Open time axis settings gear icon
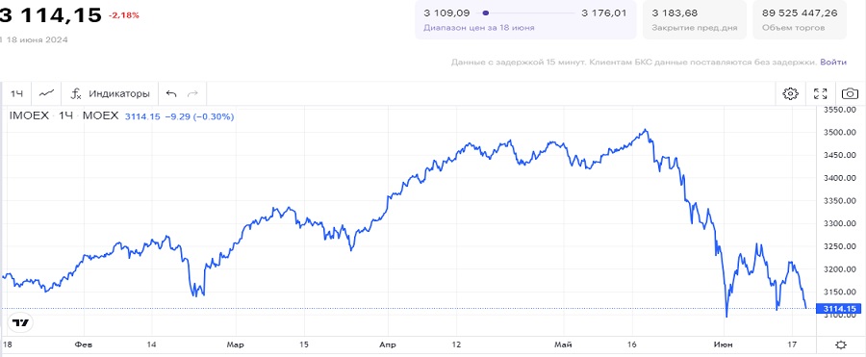The width and height of the screenshot is (866, 357). (841, 344)
